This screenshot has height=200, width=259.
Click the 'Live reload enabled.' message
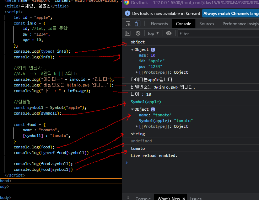point(154,156)
